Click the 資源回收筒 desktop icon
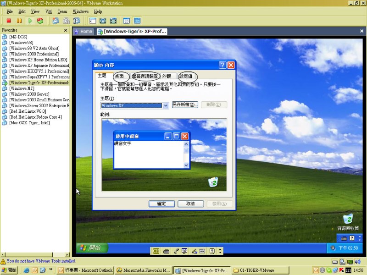367x275 pixels. [x=348, y=222]
